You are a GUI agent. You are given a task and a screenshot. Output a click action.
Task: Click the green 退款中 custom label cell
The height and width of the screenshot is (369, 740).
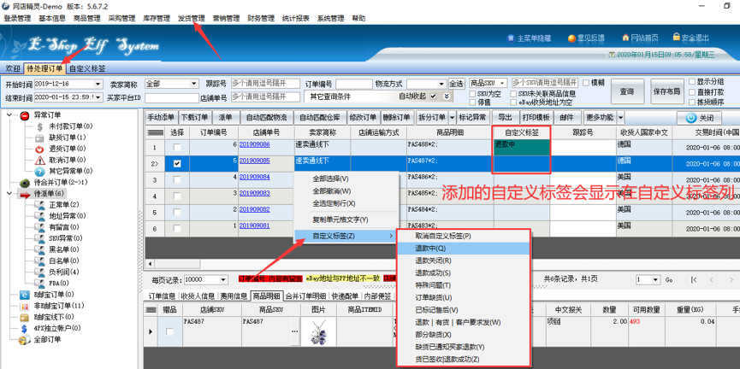click(x=522, y=148)
